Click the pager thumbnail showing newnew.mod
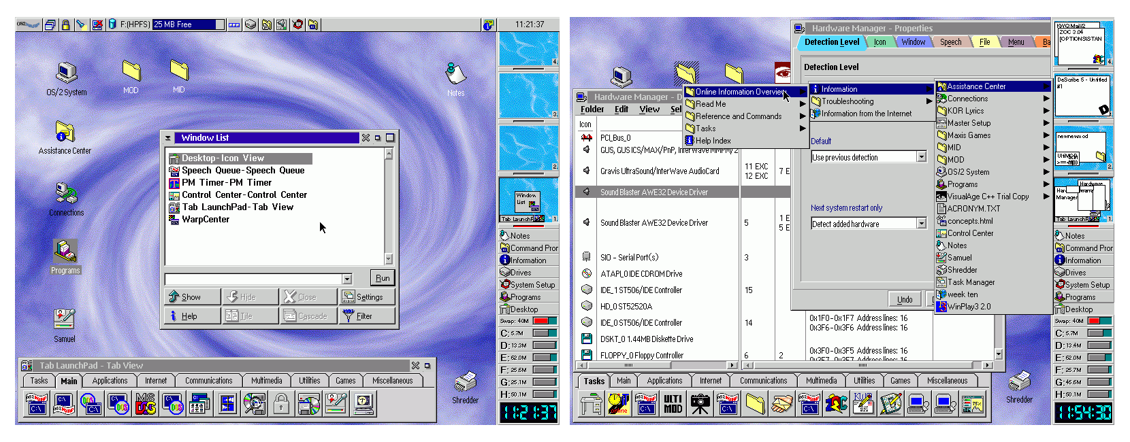The height and width of the screenshot is (442, 1130). [1082, 148]
